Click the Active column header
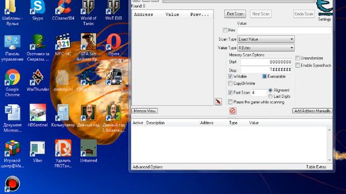 [x=138, y=123]
